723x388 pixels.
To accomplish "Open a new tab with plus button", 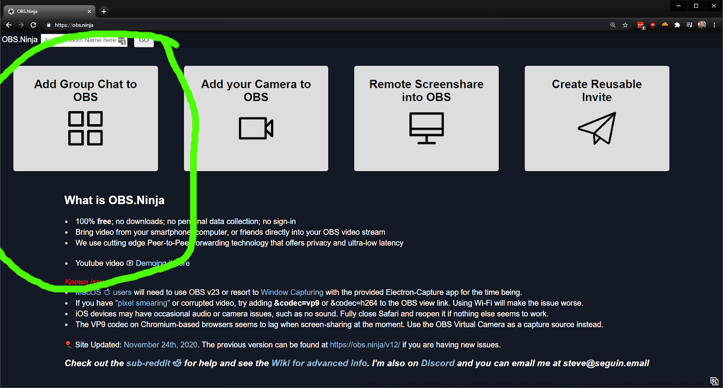I will [104, 11].
